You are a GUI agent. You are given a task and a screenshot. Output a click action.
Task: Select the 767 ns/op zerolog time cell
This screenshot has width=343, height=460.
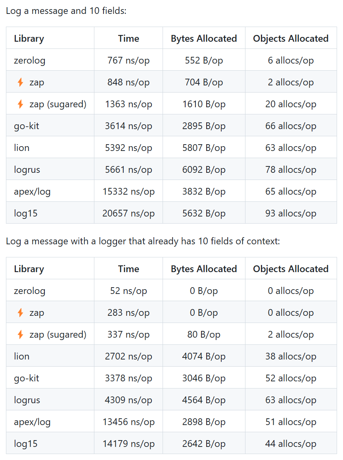128,60
